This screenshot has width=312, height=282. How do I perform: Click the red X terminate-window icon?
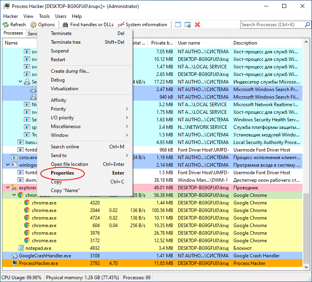click(x=197, y=25)
